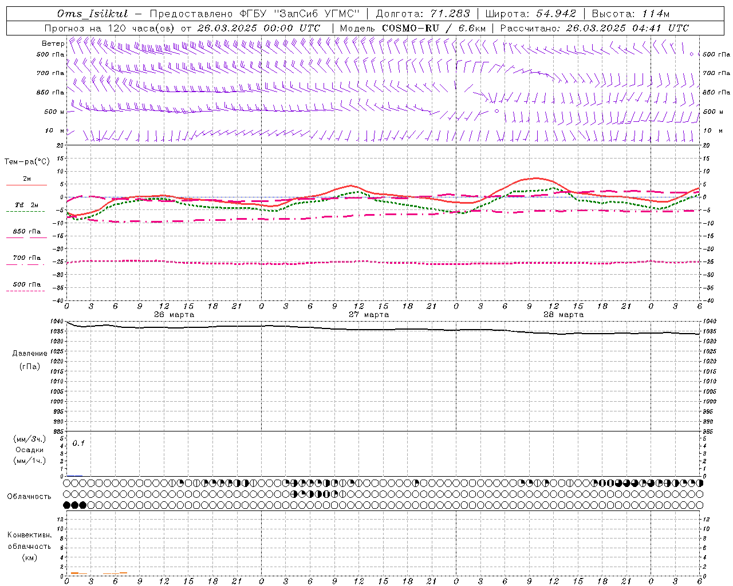
Task: Click the '(мм/3ч.)' unit label
Action: pyautogui.click(x=30, y=439)
